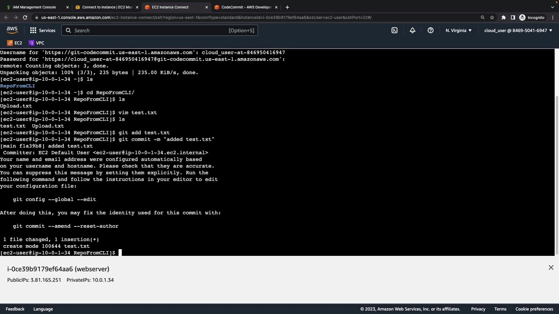Bookmark this page with the star icon
This screenshot has height=314, width=559.
click(492, 17)
